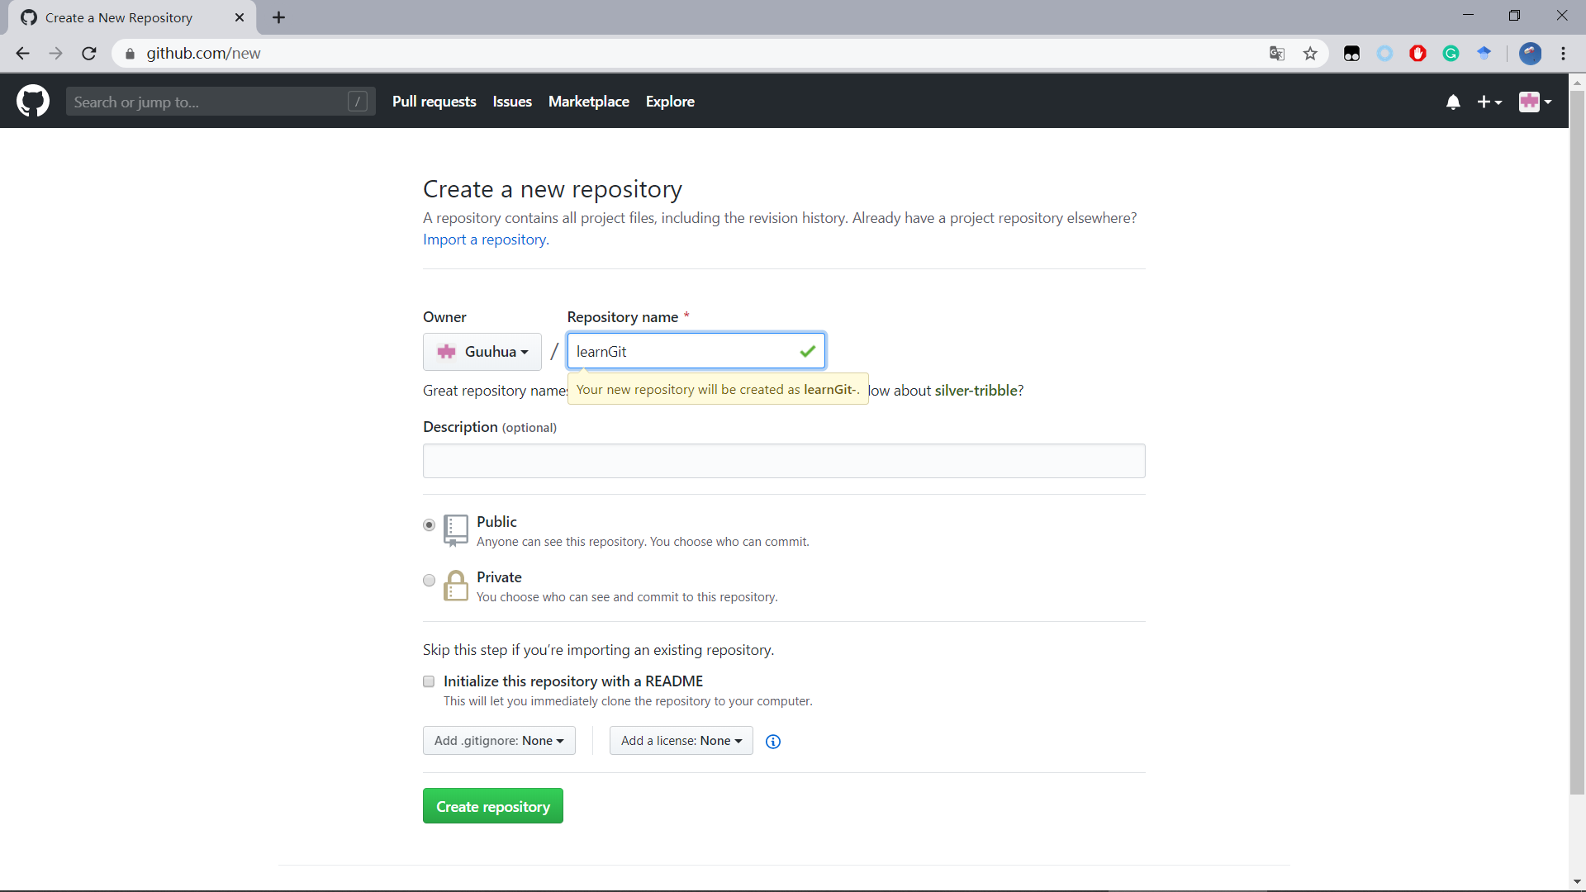
Task: Enable Initialize this repository with a README
Action: coord(429,681)
